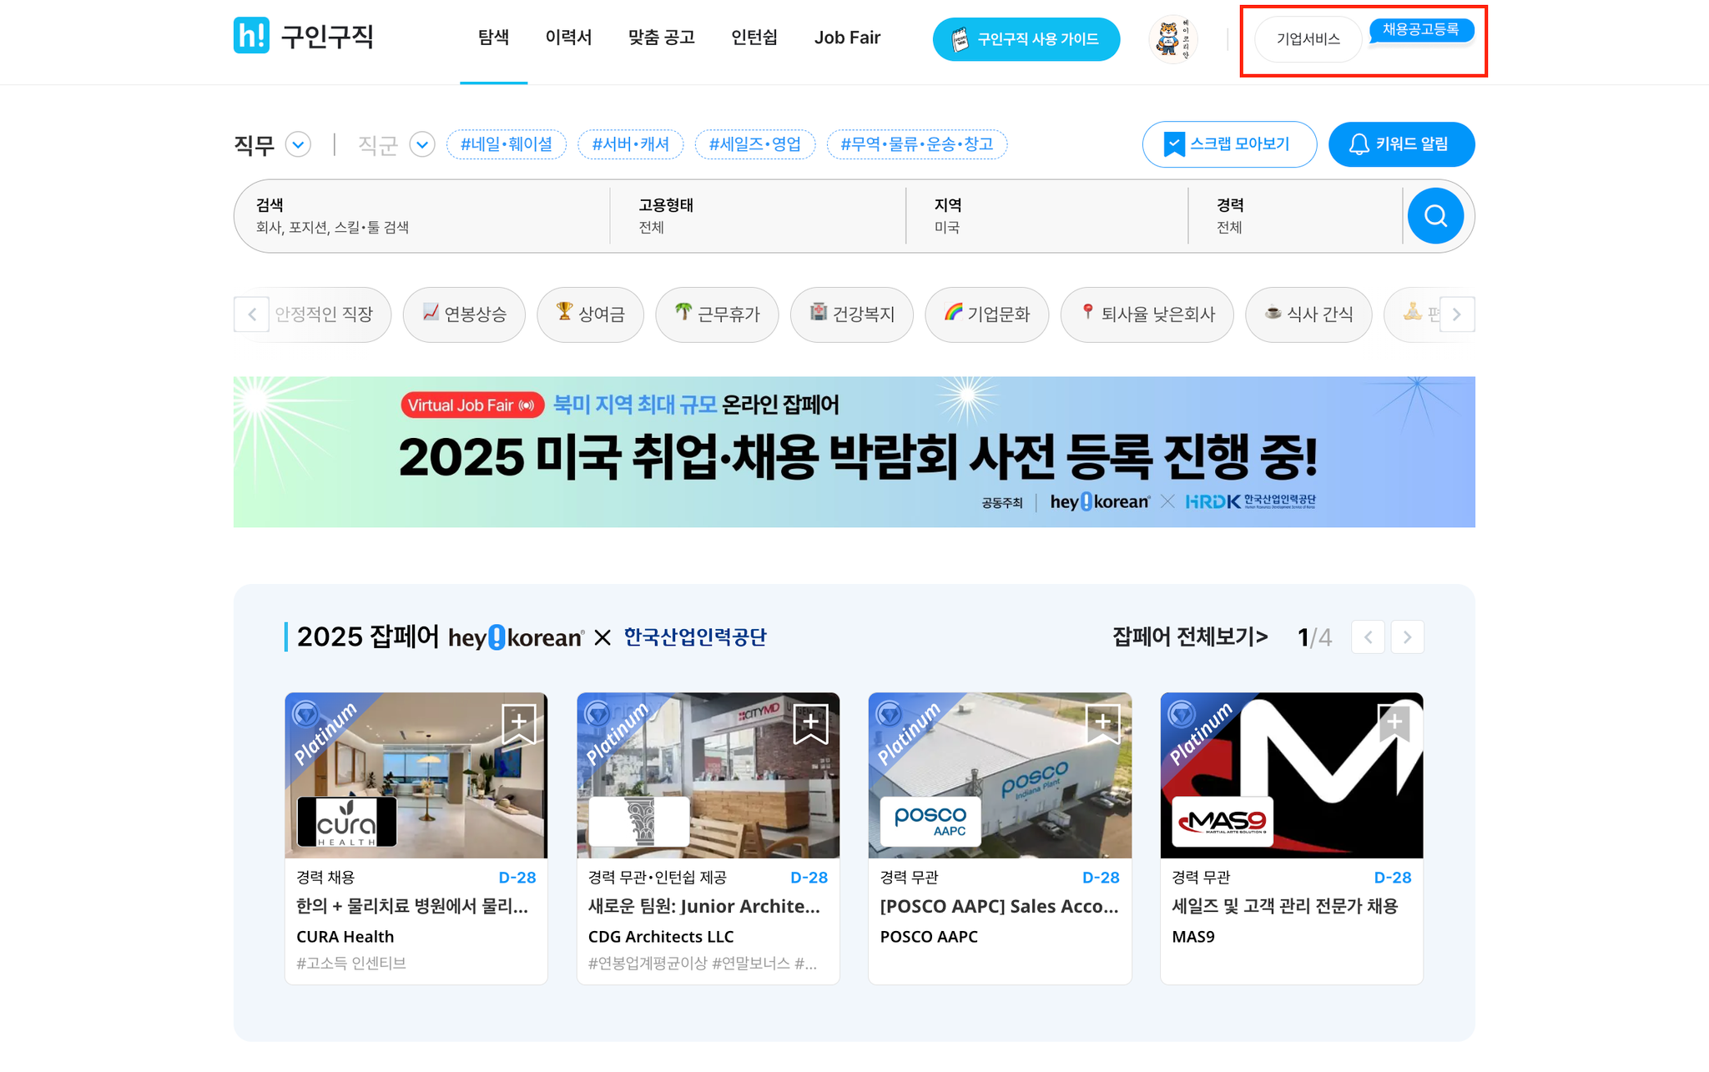Click the 기업서비스 button

[1308, 39]
